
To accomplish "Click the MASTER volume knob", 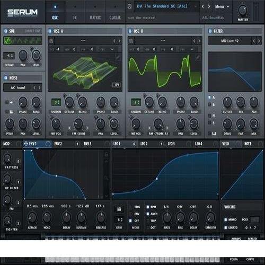I will (243, 10).
